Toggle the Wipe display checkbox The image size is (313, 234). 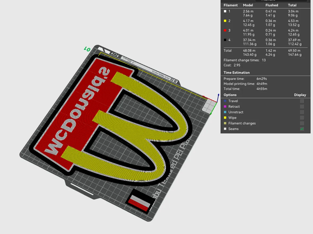click(302, 118)
